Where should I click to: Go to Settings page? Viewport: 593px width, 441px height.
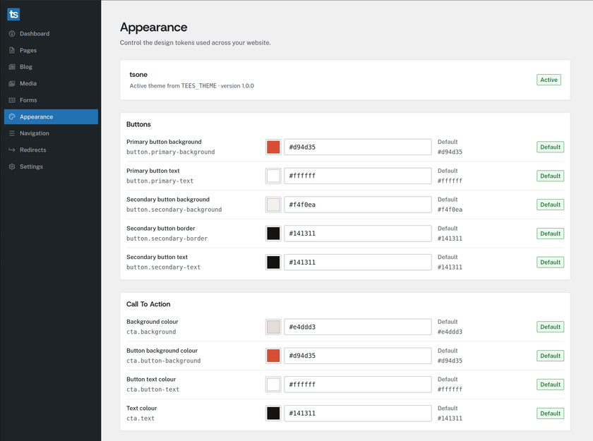point(51,167)
